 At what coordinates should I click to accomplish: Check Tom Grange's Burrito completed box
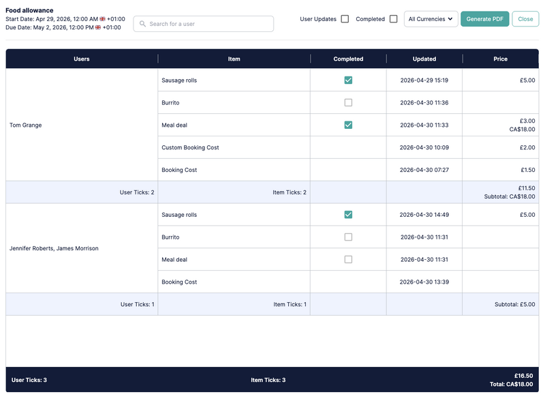pos(348,102)
